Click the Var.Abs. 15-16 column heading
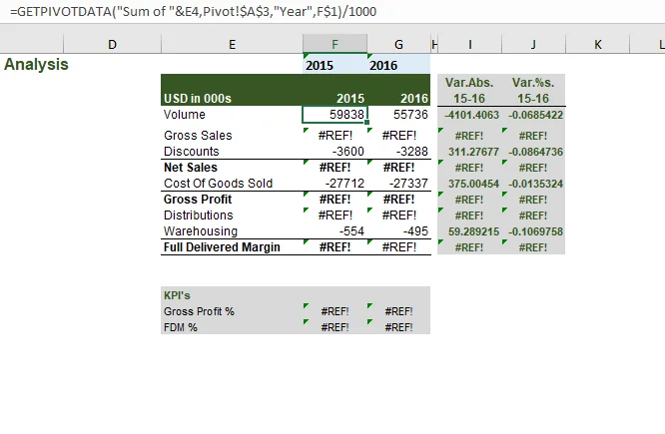Viewport: 665px width, 434px height. pos(469,91)
